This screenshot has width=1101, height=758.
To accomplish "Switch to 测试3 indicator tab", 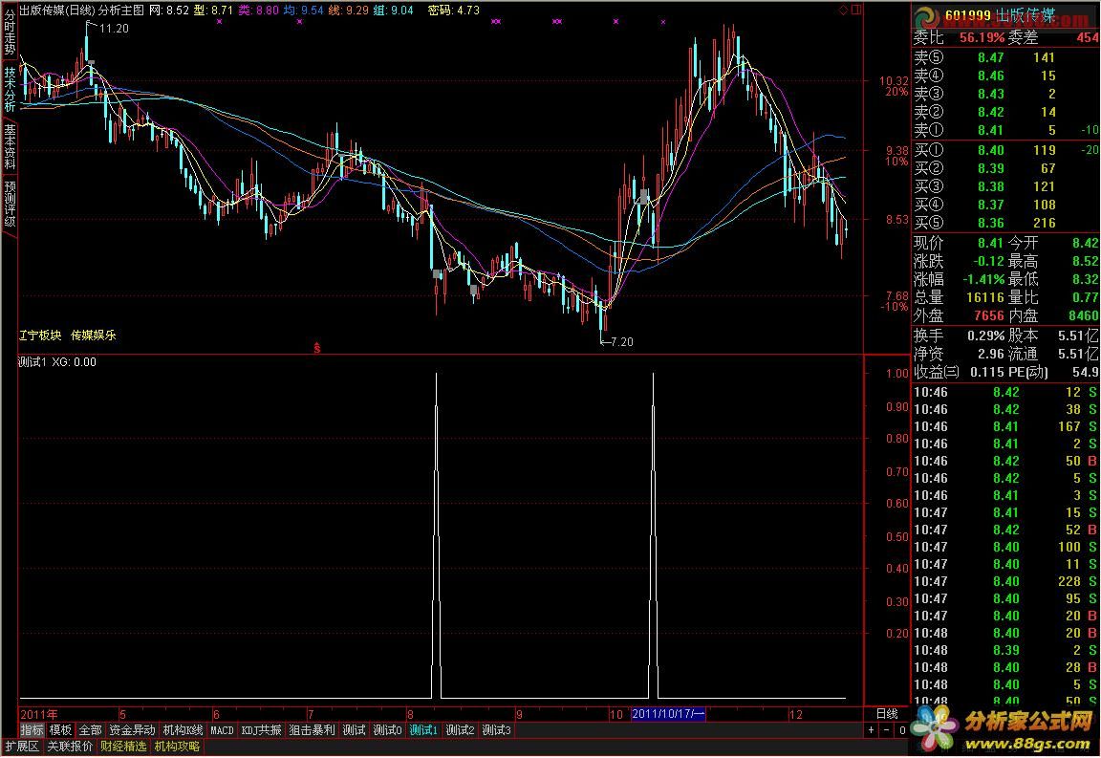I will [496, 730].
